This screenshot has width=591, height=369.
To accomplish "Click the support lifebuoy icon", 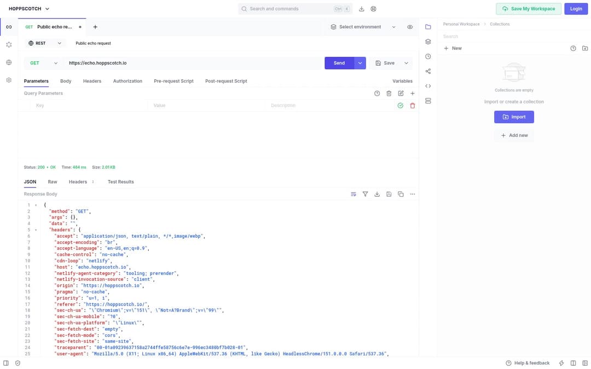I will click(x=374, y=9).
